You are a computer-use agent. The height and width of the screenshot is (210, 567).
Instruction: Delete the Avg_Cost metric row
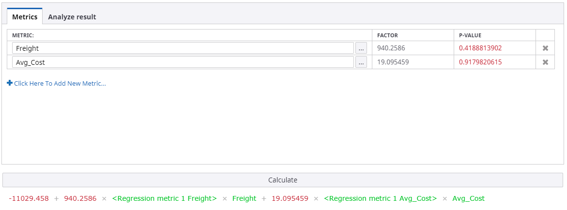click(x=545, y=62)
